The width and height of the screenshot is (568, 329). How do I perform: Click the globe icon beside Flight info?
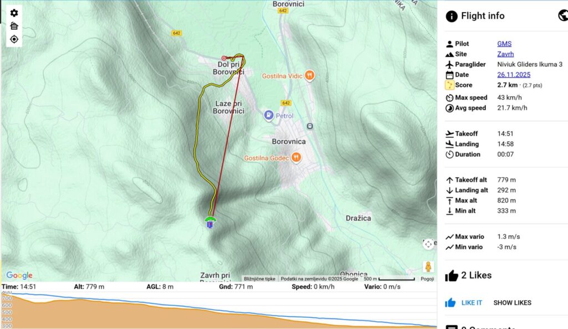562,16
